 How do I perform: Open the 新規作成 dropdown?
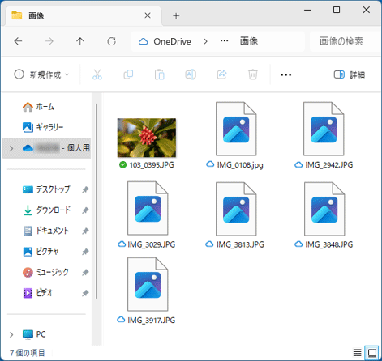41,74
